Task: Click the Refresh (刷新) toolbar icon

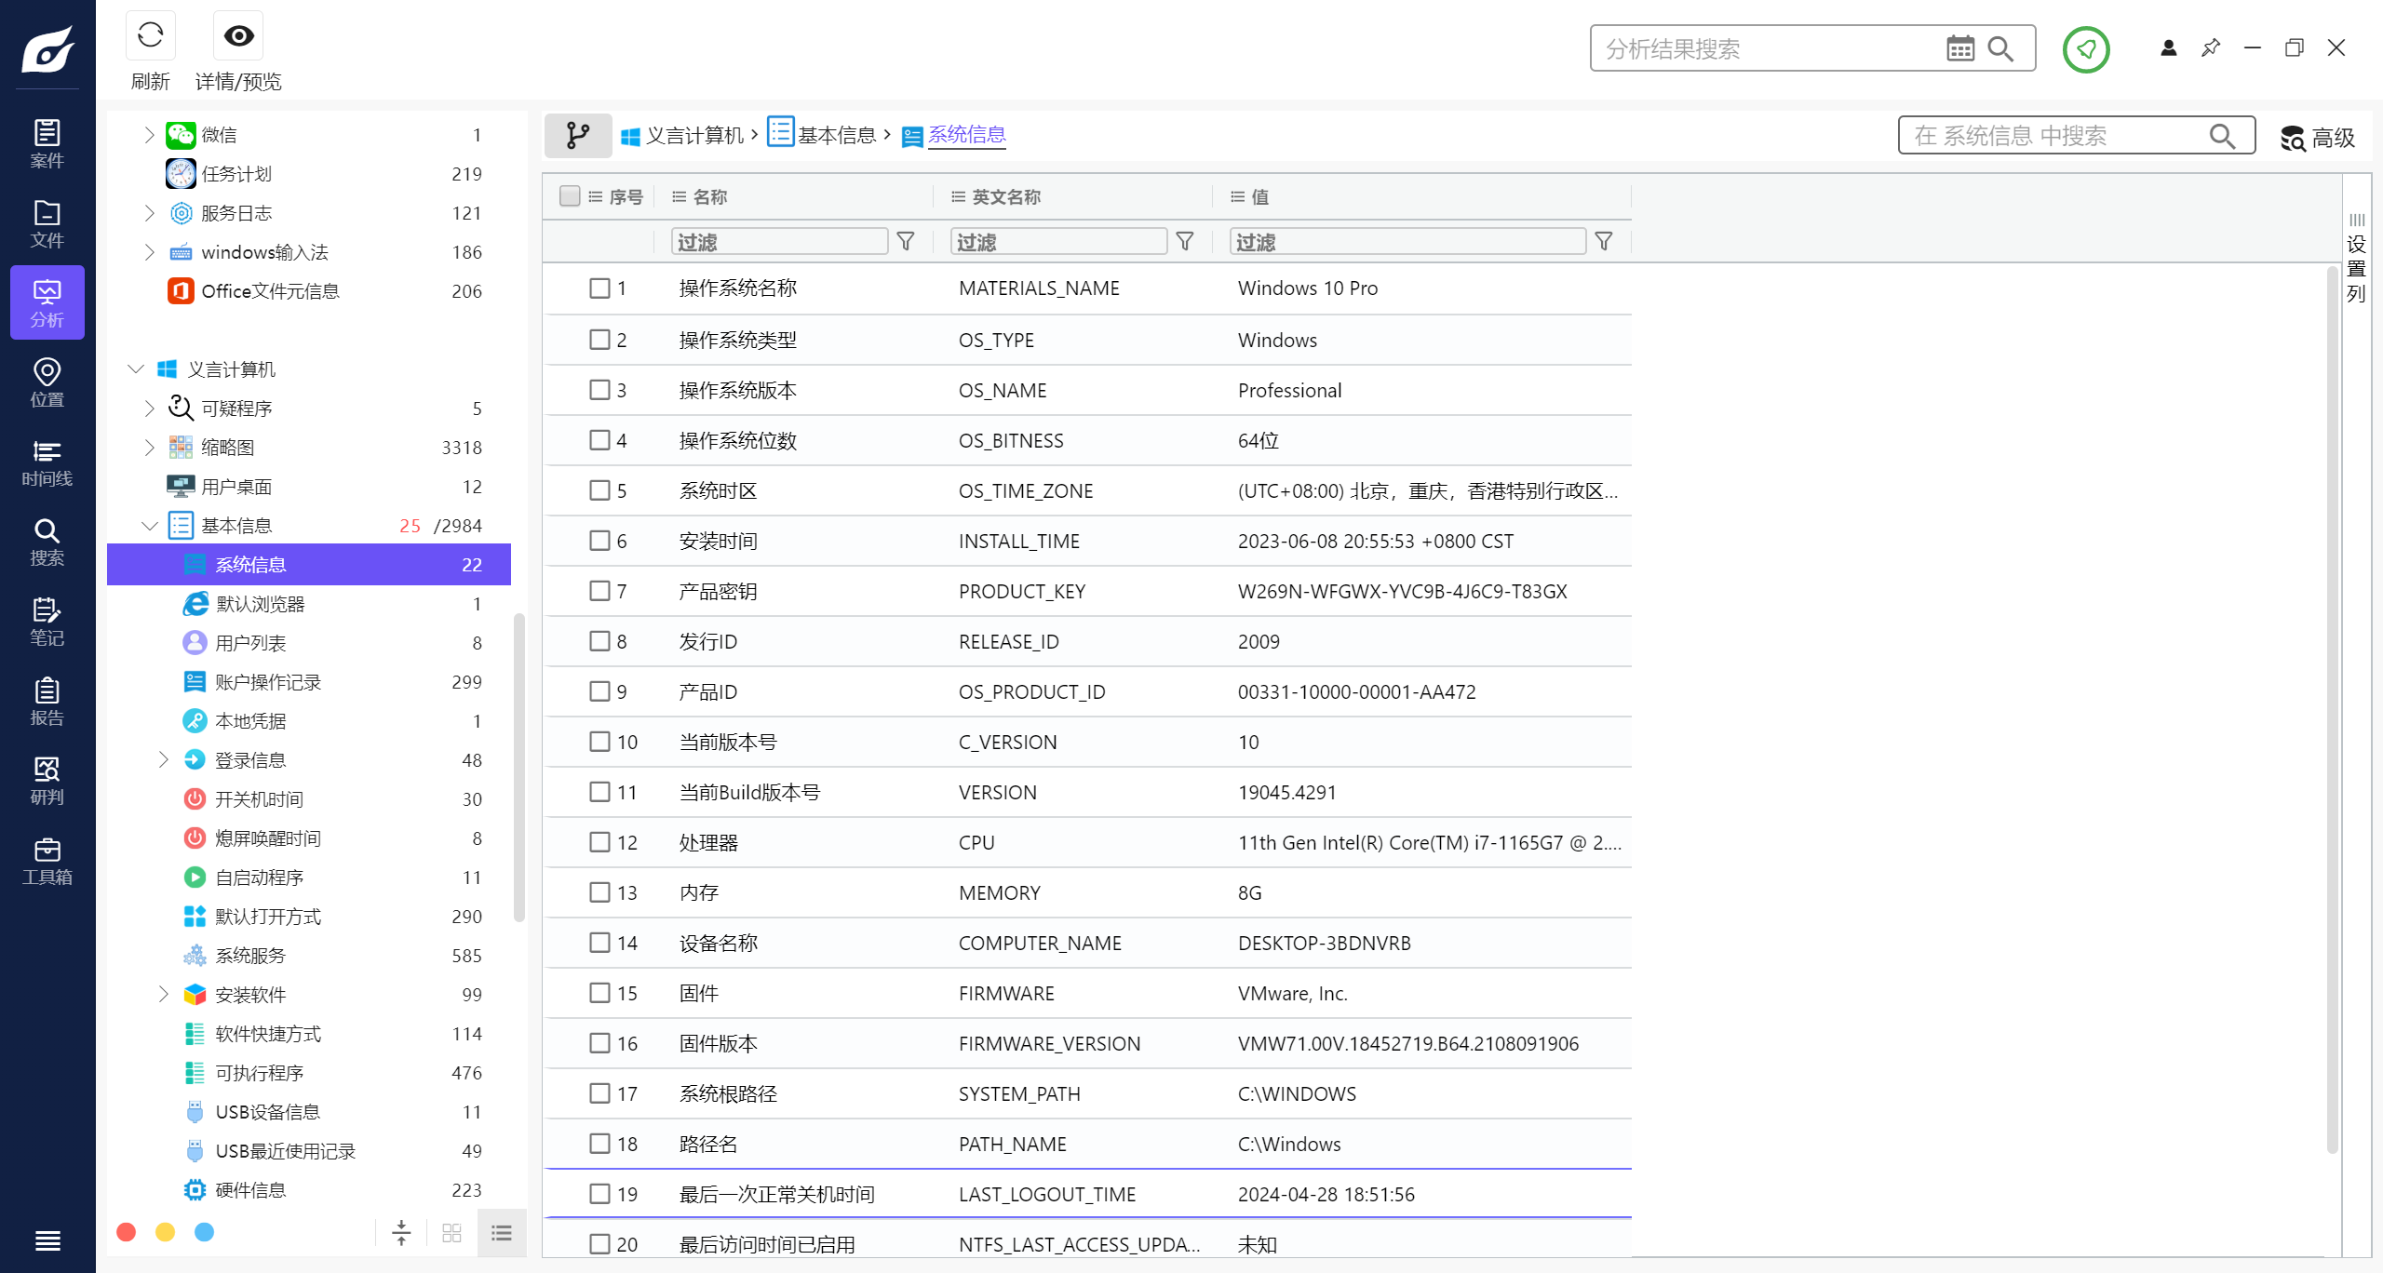Action: coord(150,37)
